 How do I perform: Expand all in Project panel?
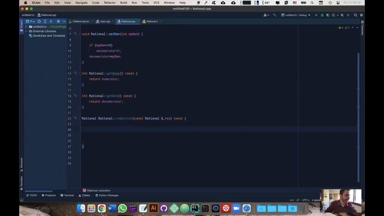click(x=45, y=22)
